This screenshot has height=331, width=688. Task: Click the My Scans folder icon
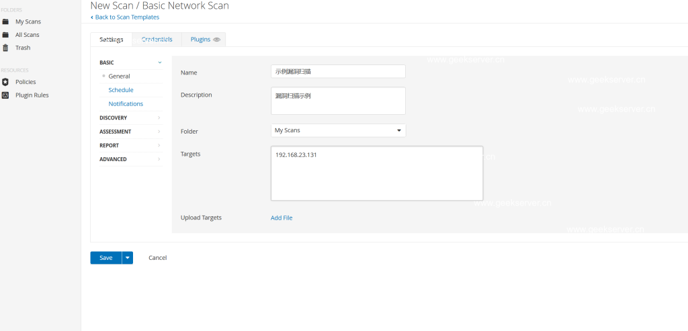pos(5,21)
